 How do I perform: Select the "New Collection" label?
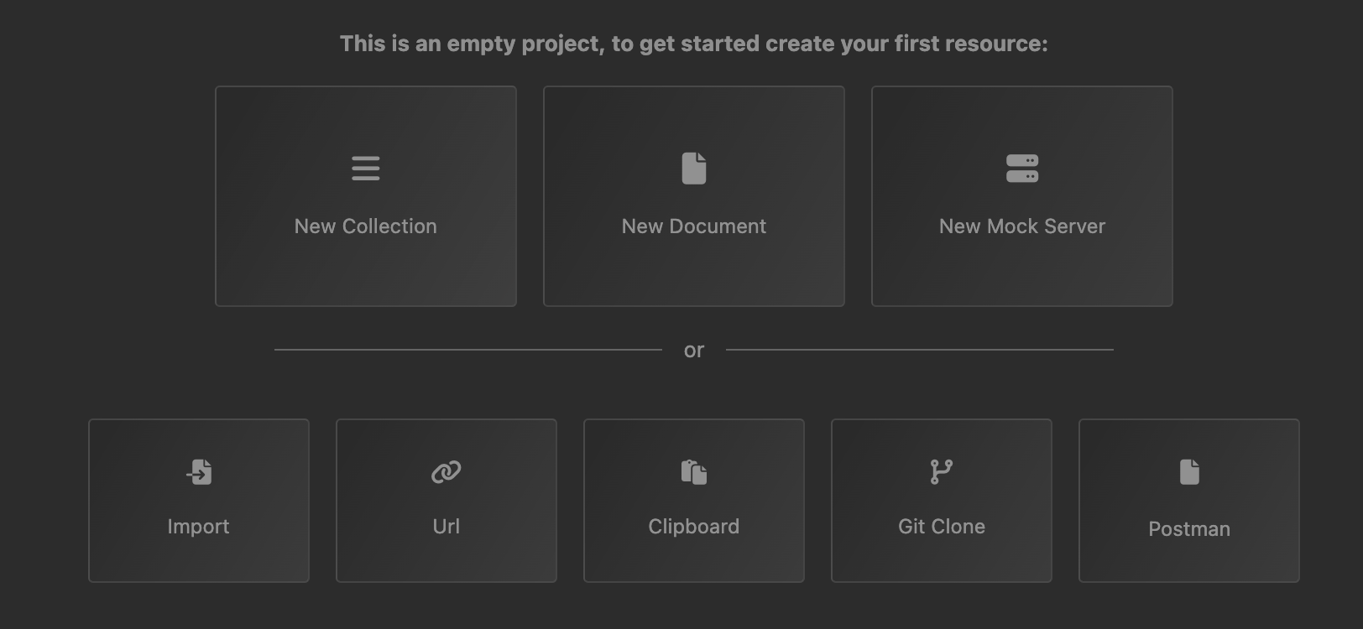(366, 226)
